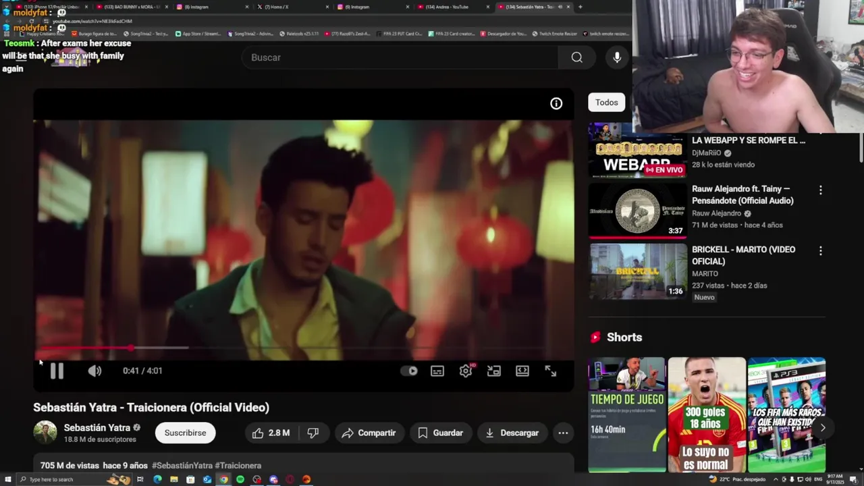
Task: Subscribe with the Suscribirse button
Action: coord(185,433)
